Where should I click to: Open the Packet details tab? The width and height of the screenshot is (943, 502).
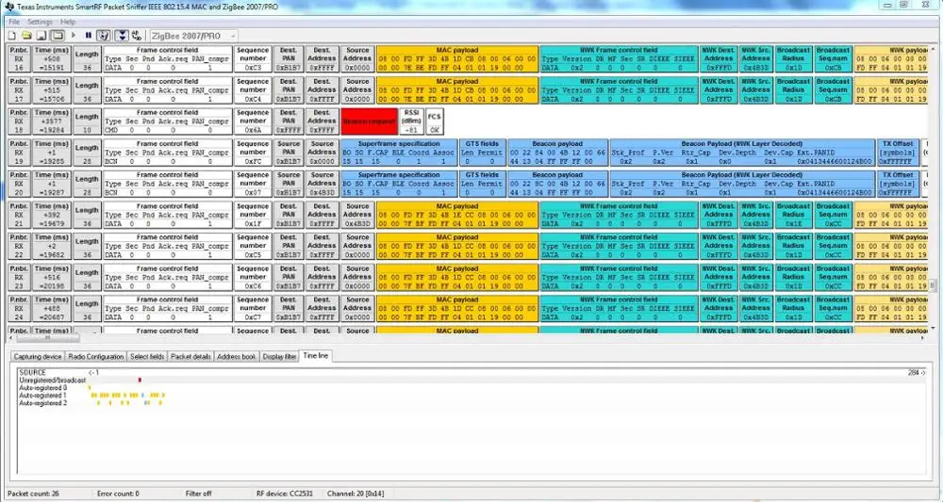click(x=190, y=357)
